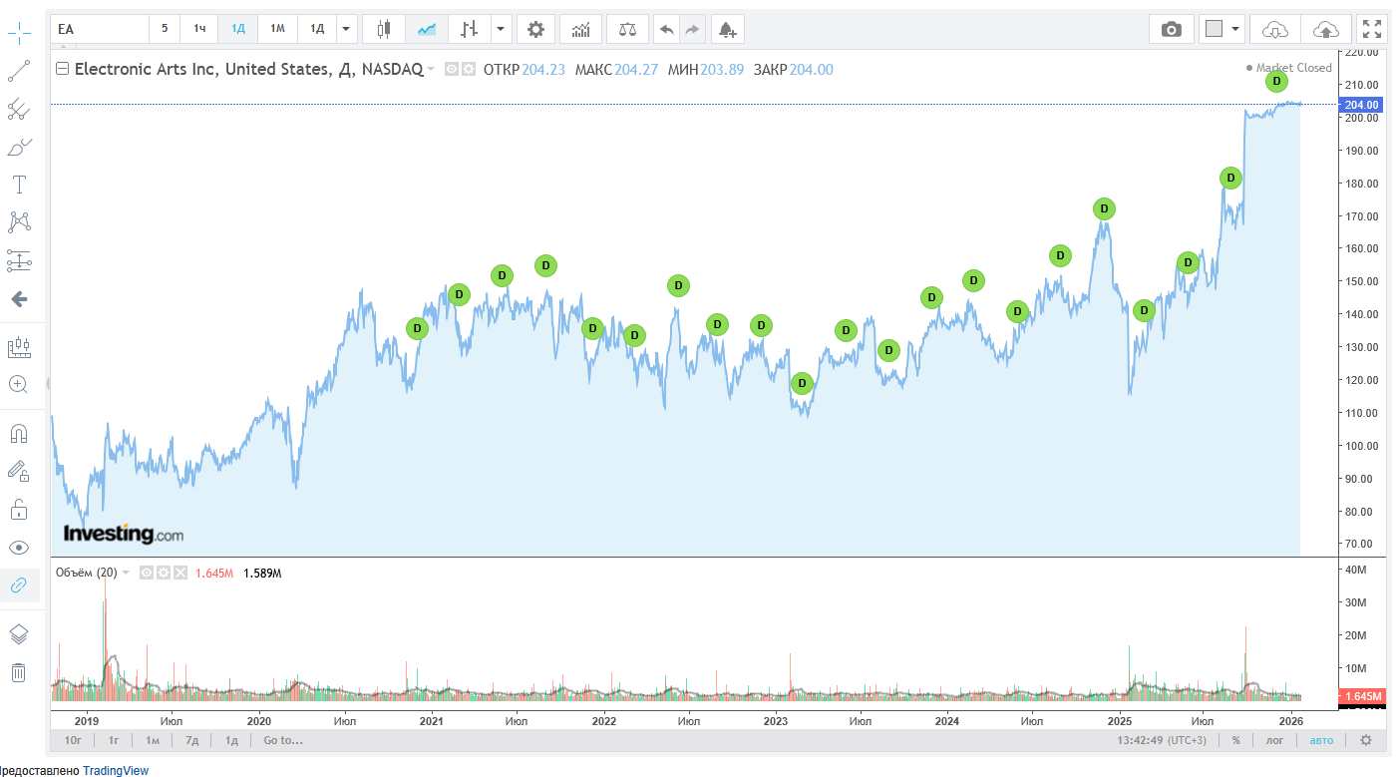
Task: Click the МАКС value 204.27
Action: tap(637, 70)
